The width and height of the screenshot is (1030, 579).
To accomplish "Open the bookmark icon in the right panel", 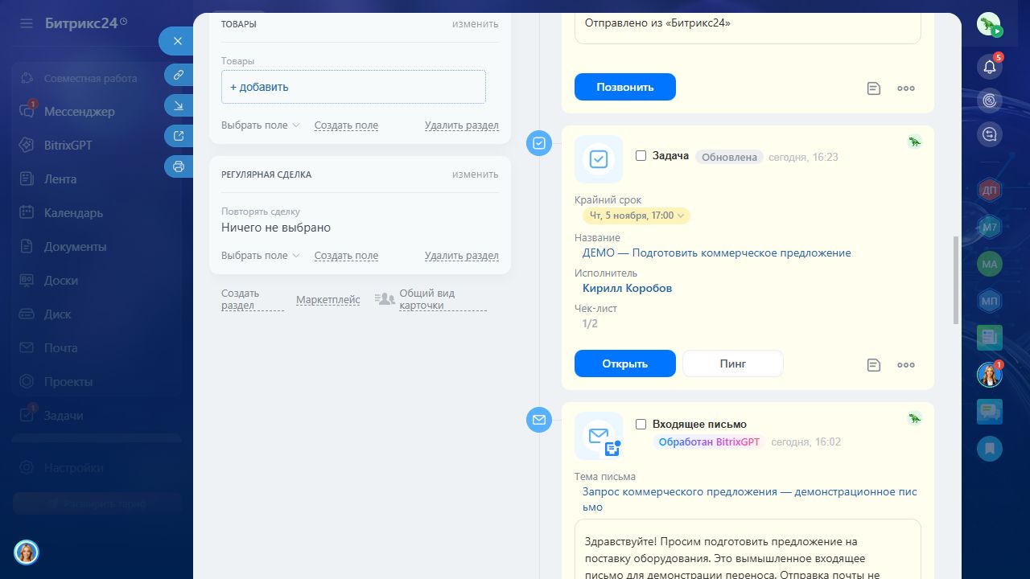I will pyautogui.click(x=990, y=448).
